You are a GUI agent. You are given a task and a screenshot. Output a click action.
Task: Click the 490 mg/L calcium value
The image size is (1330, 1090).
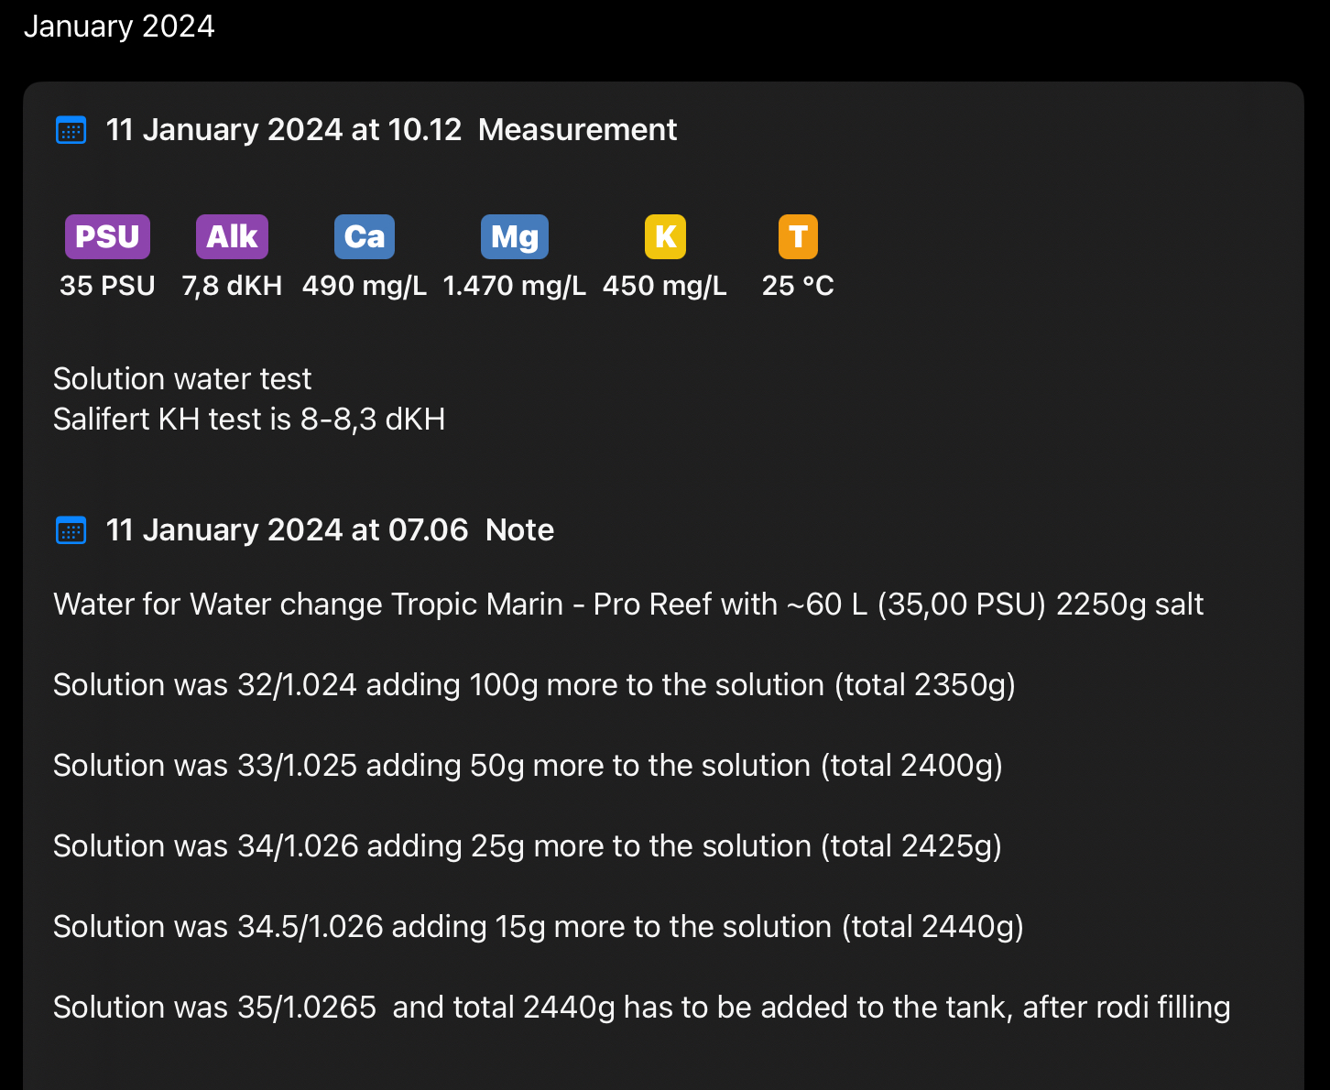[x=365, y=286]
